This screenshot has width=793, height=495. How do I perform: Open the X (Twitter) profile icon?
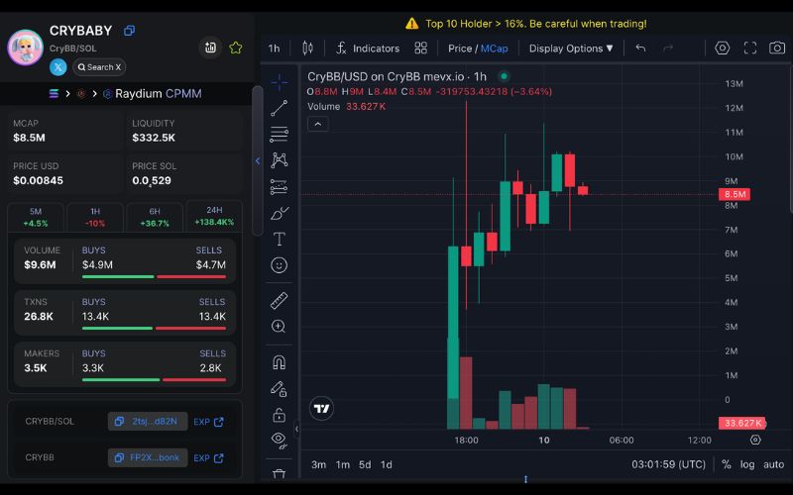coord(58,67)
